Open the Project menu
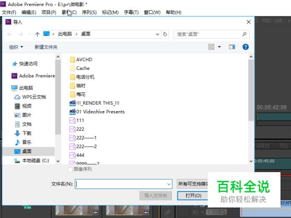 coord(49,13)
